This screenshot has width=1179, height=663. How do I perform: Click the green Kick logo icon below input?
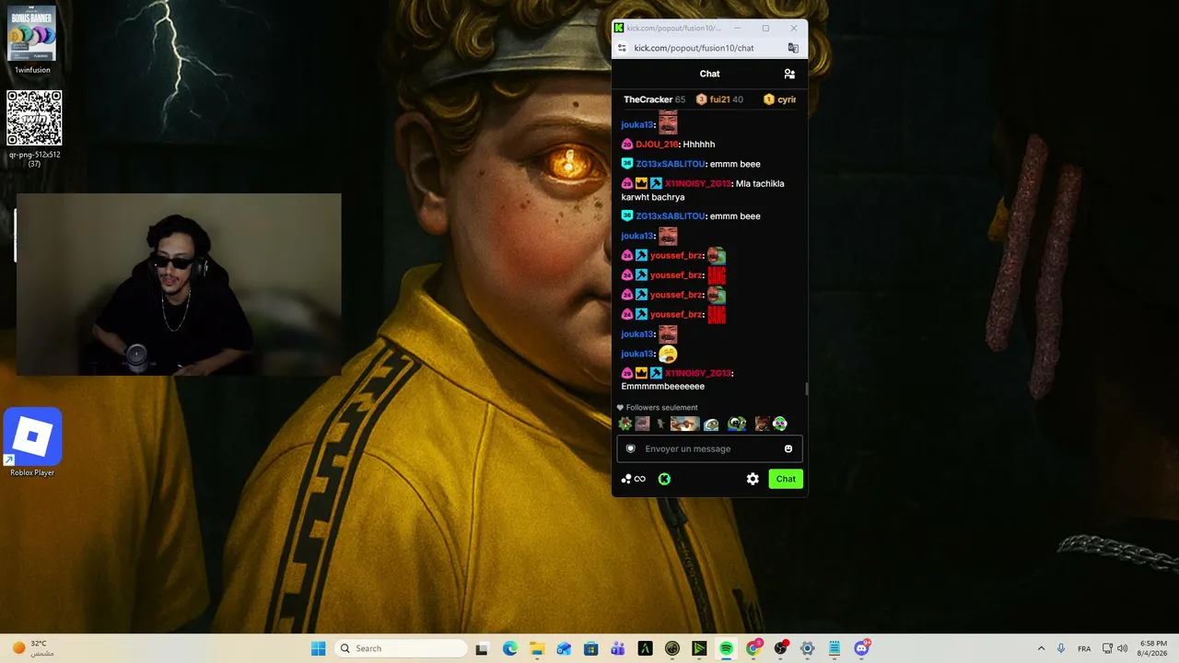[664, 479]
